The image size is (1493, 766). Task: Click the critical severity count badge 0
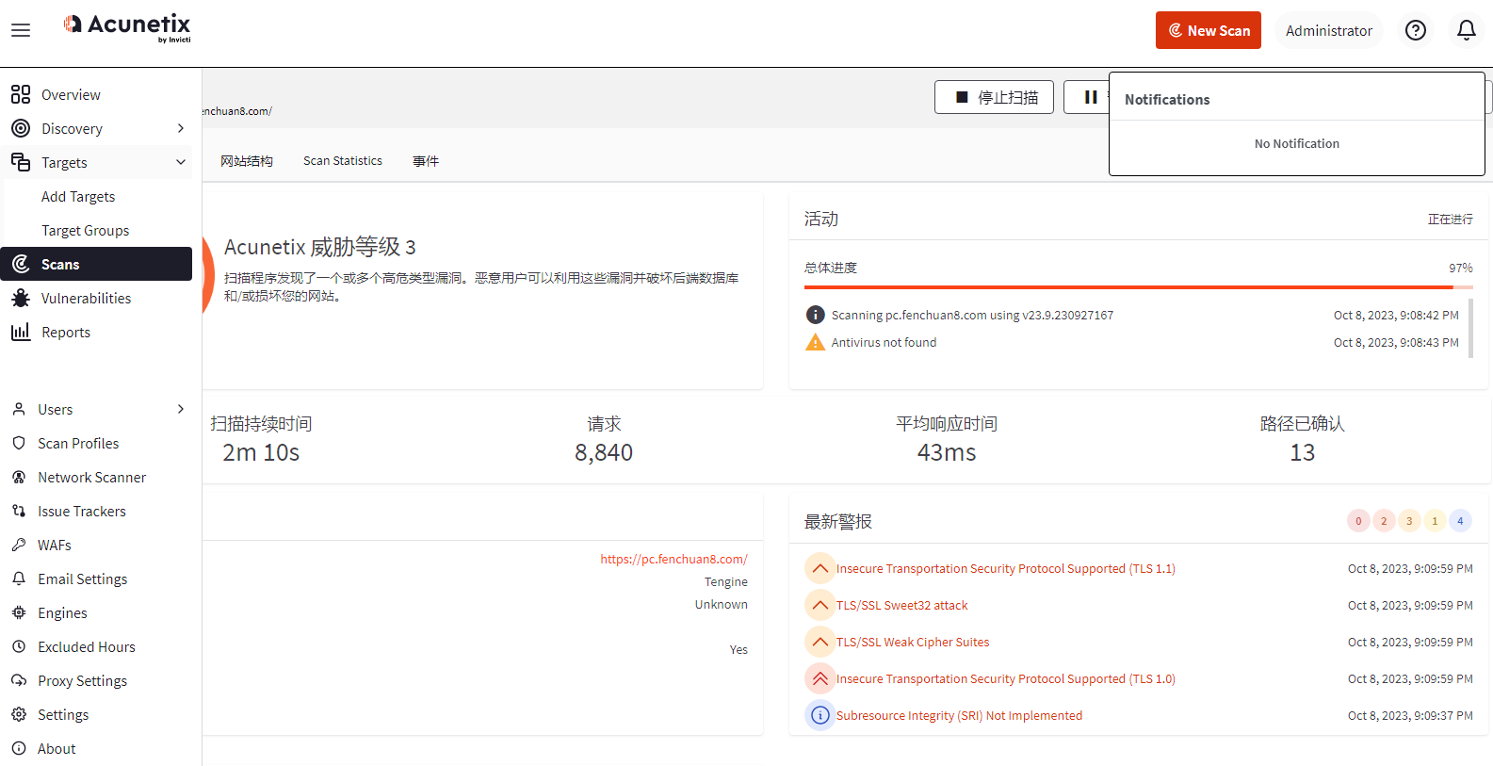pos(1358,521)
